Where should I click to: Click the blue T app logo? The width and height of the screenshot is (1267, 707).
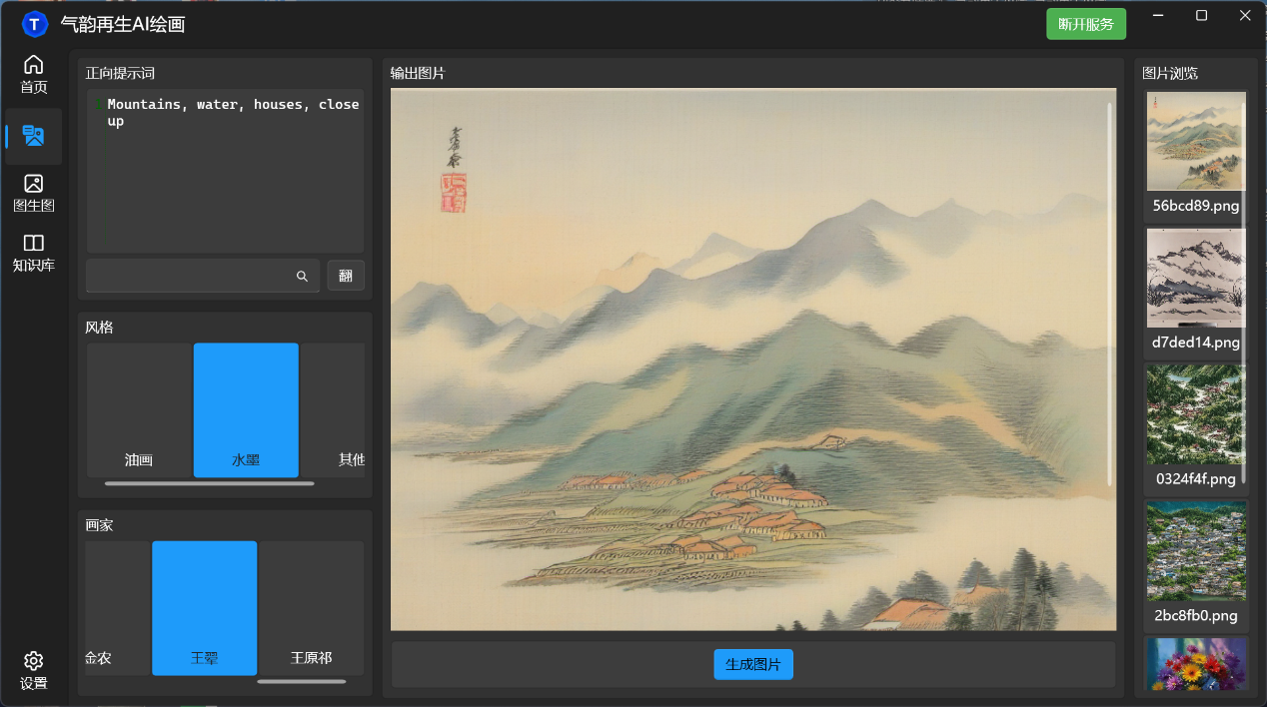tap(35, 24)
